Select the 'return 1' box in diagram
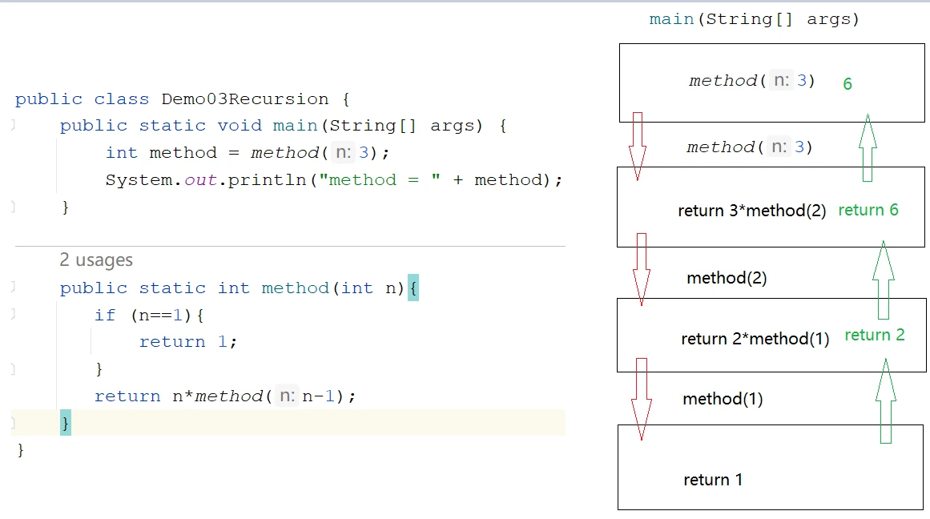This screenshot has height=519, width=930. point(771,467)
